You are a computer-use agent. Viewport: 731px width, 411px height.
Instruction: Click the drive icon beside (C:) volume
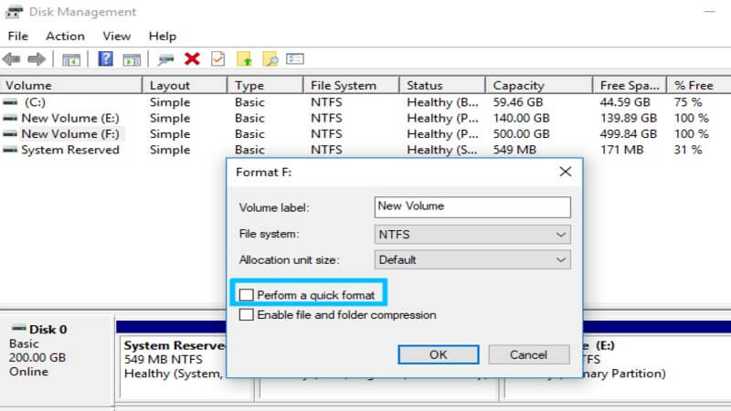(x=10, y=102)
